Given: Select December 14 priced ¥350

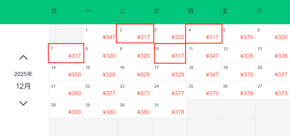Looking at the screenshot, I should (x=66, y=71).
